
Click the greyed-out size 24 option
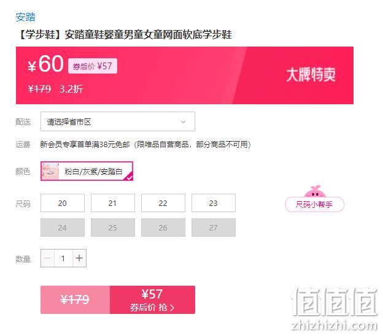click(63, 227)
